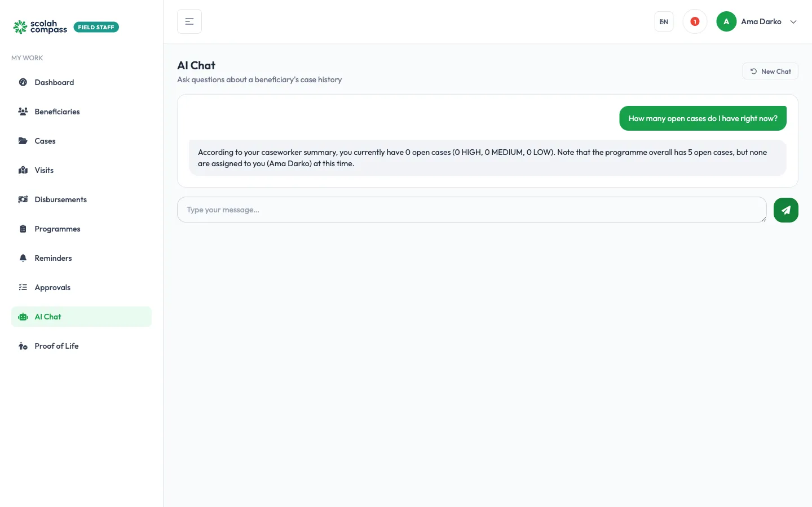Click the AI Chat page heading

click(196, 65)
